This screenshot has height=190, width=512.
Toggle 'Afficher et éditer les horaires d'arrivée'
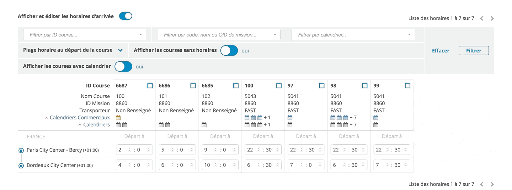[126, 16]
